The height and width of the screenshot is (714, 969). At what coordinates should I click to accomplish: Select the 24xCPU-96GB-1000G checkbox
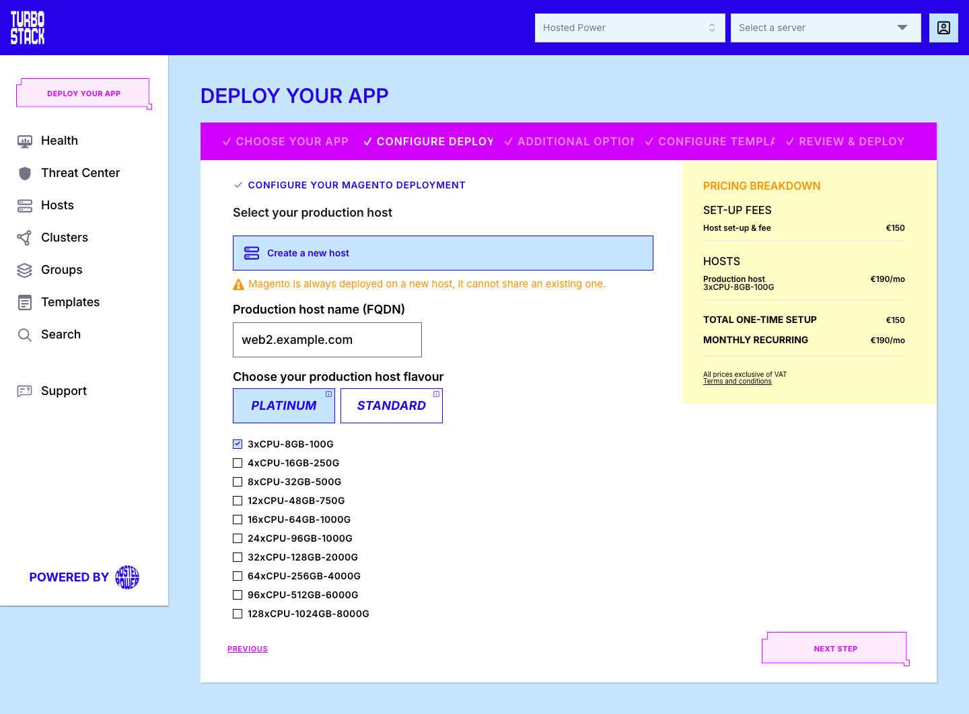click(238, 538)
